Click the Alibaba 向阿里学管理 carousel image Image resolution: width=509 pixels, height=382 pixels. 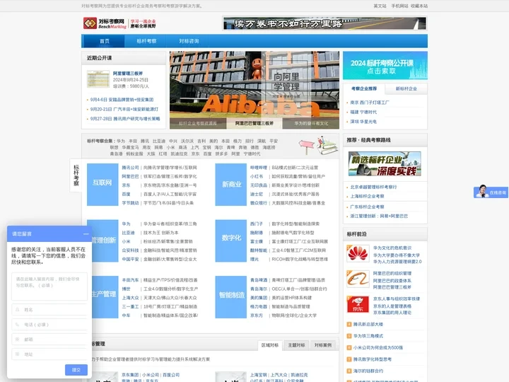click(255, 85)
